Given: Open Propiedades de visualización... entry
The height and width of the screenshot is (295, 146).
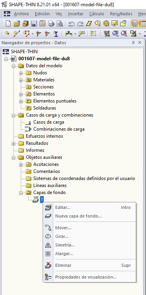Looking at the screenshot, I should (x=89, y=277).
